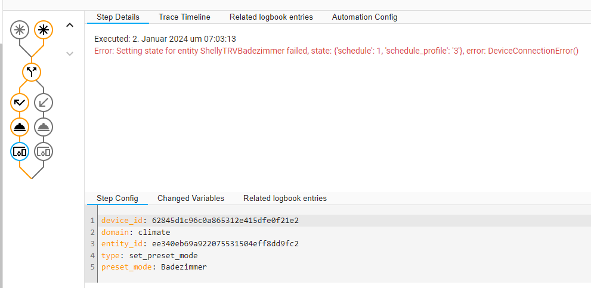Select the gray device action node
The image size is (591, 288).
(x=44, y=151)
